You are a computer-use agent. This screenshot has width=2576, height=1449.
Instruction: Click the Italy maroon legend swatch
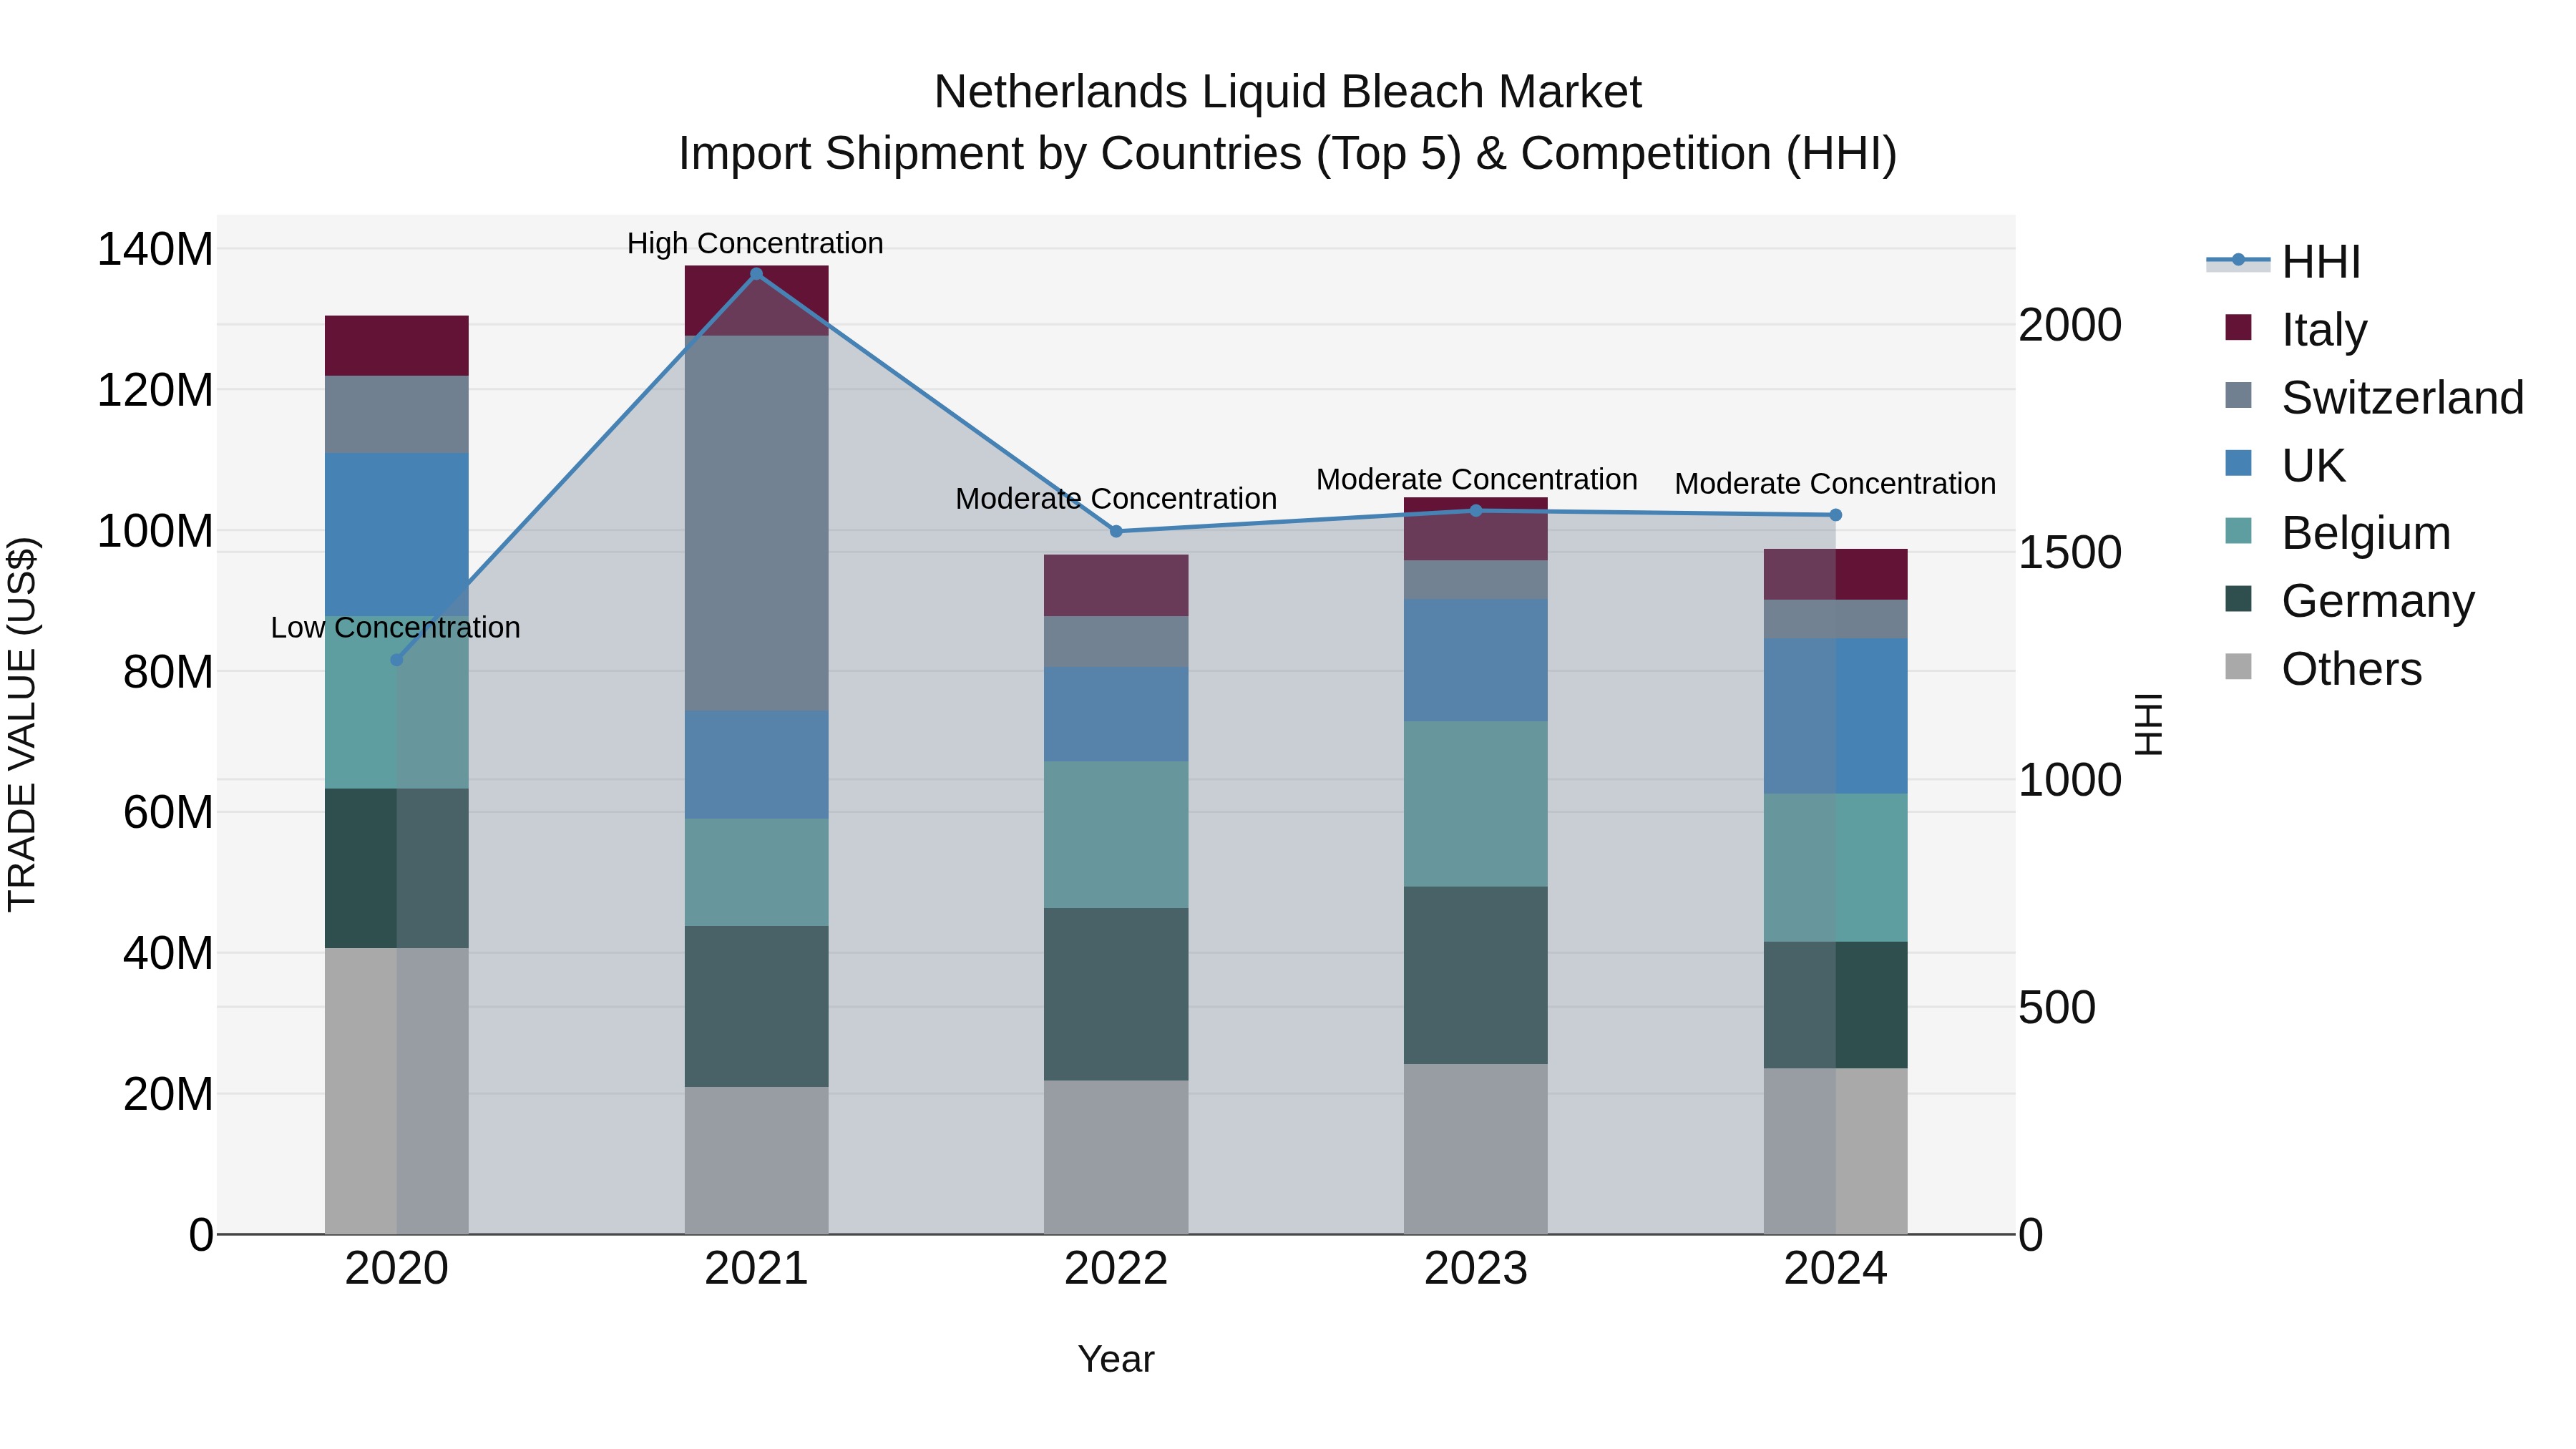[2238, 327]
